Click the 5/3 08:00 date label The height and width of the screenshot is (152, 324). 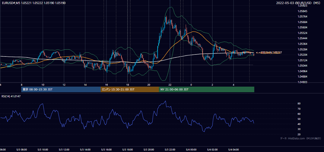pos(21,150)
